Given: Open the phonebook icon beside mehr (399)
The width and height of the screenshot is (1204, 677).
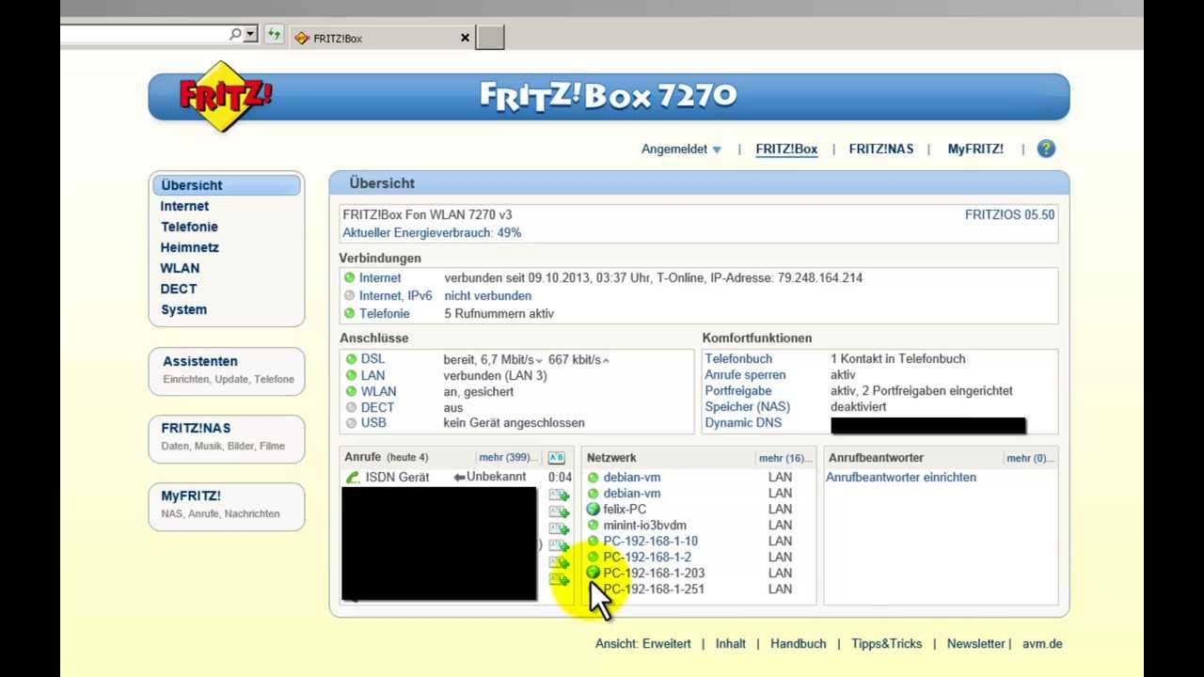Looking at the screenshot, I should pyautogui.click(x=556, y=458).
